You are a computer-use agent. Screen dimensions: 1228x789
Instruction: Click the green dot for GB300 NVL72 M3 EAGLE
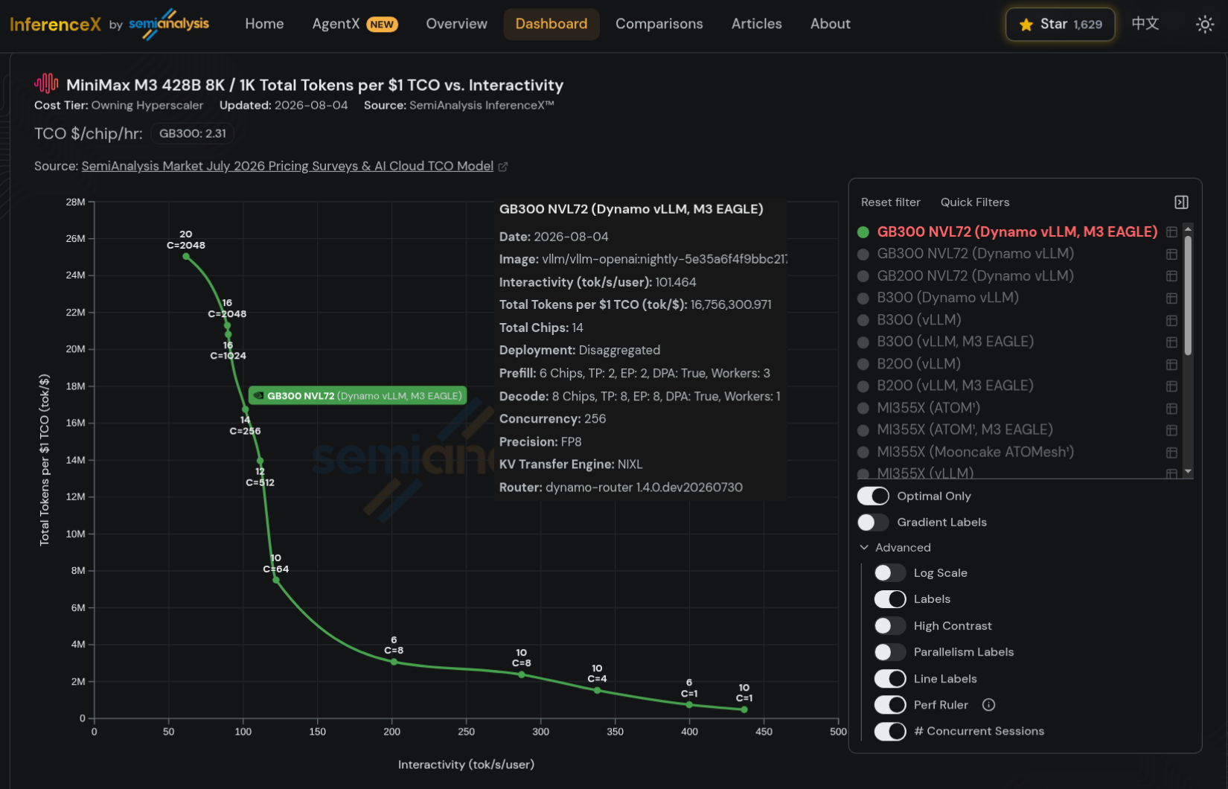863,232
